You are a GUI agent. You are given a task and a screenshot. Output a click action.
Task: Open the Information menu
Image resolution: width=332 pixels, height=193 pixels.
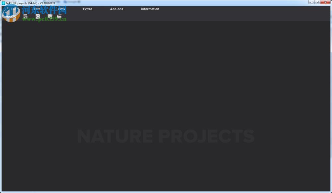click(x=150, y=9)
